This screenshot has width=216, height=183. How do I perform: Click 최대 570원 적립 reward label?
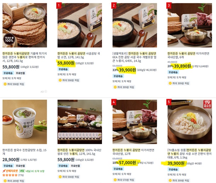124,180
